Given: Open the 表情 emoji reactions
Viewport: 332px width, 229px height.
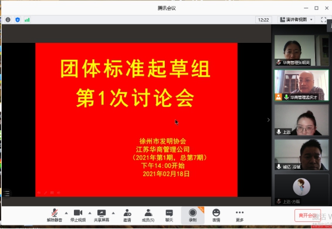Looking at the screenshot, I should [216, 215].
